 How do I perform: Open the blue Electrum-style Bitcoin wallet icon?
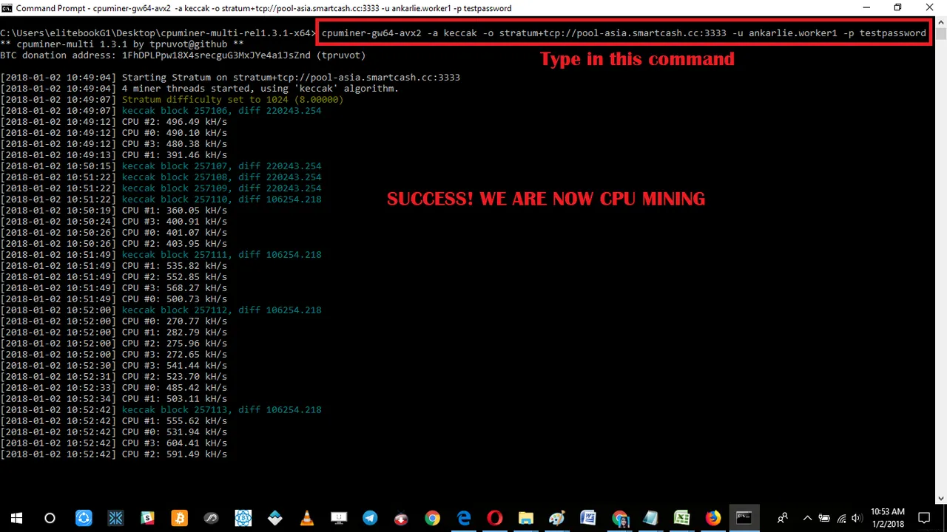point(243,518)
